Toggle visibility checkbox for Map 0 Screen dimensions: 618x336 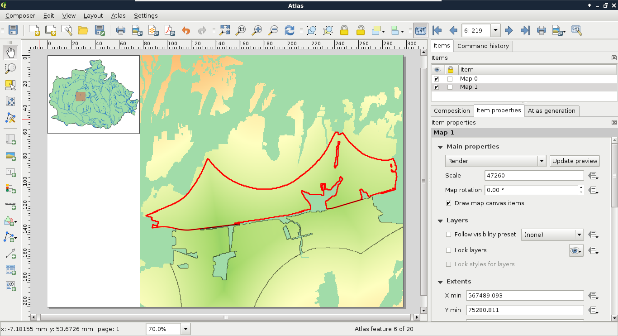(x=437, y=79)
